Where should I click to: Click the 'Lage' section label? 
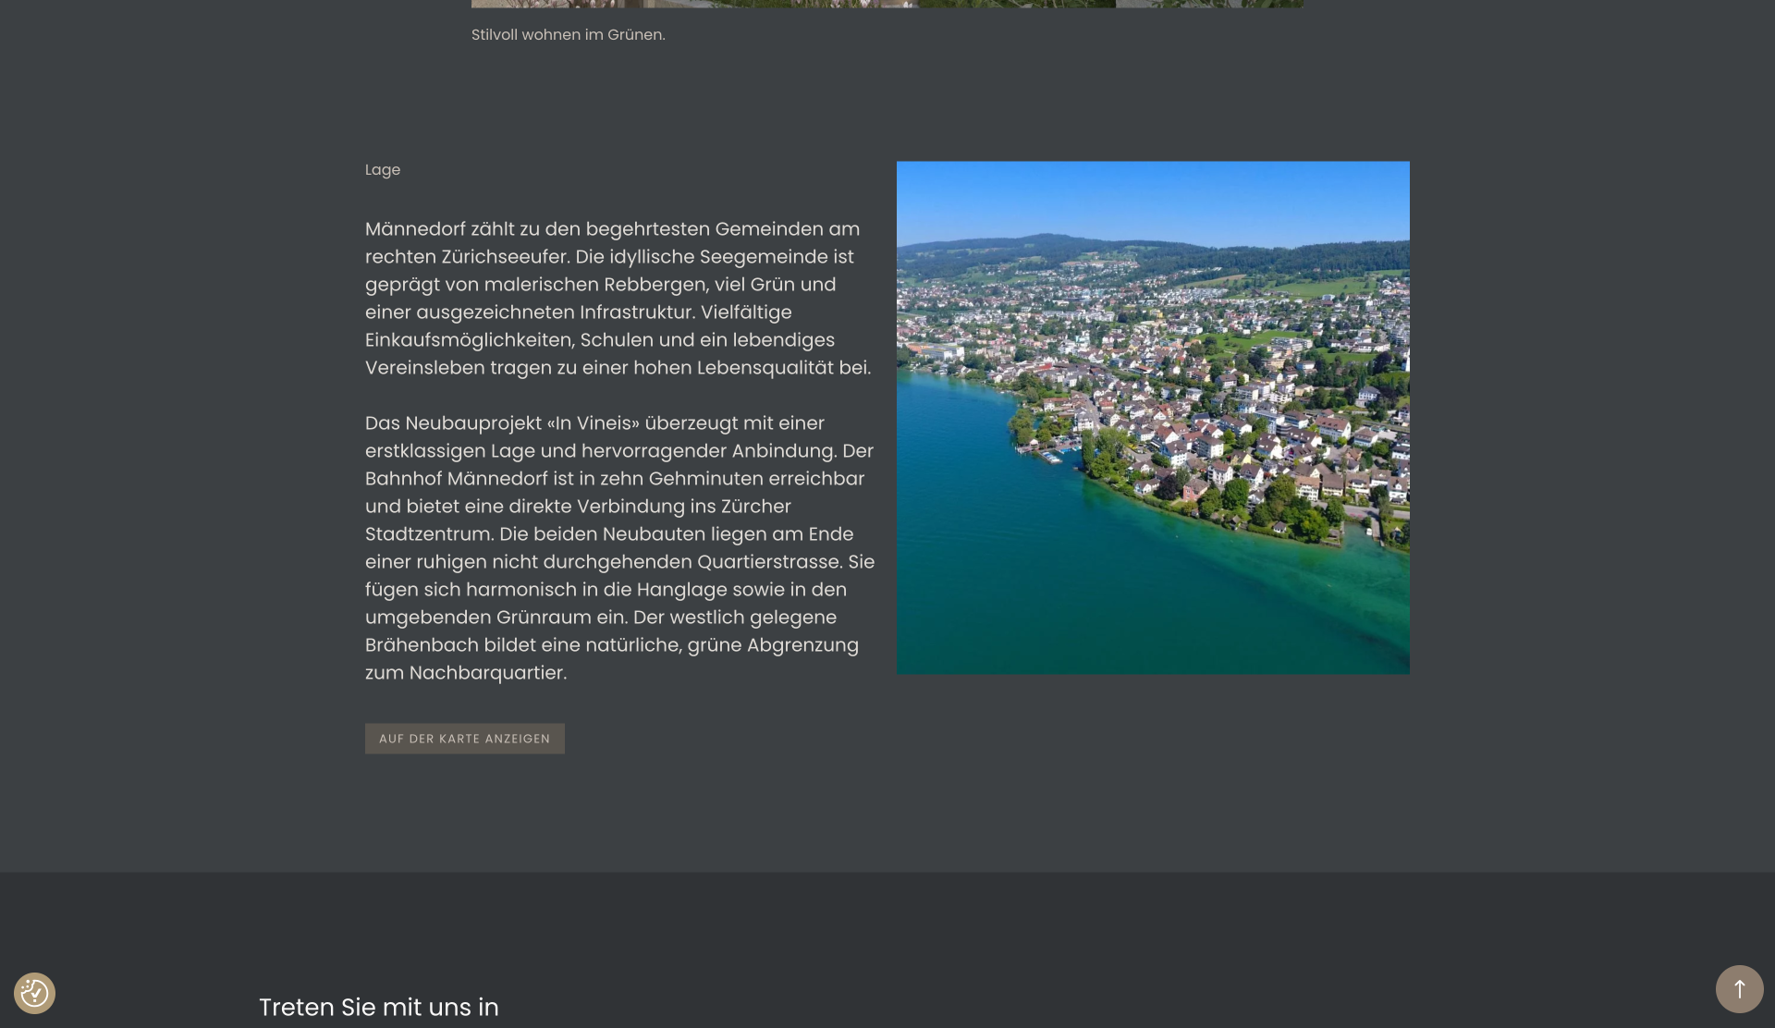383,170
